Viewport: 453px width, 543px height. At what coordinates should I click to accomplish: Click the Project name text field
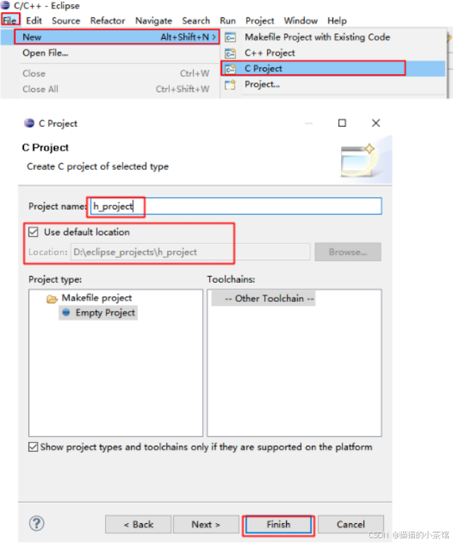[x=236, y=207]
